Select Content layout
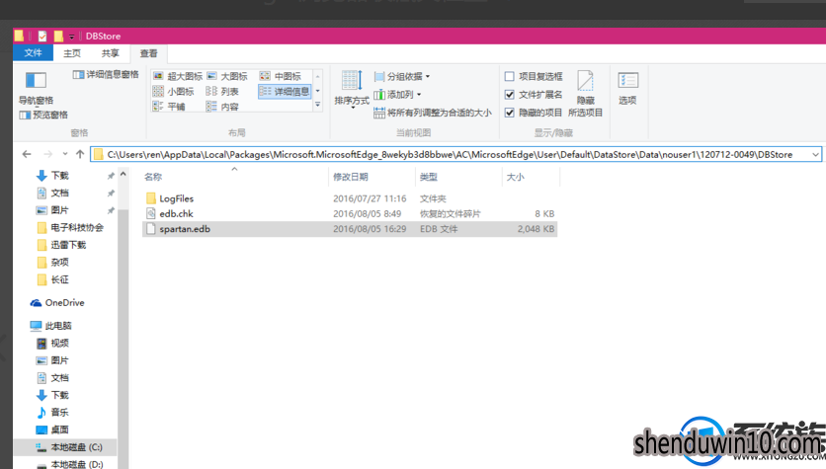The height and width of the screenshot is (469, 826). [x=222, y=107]
